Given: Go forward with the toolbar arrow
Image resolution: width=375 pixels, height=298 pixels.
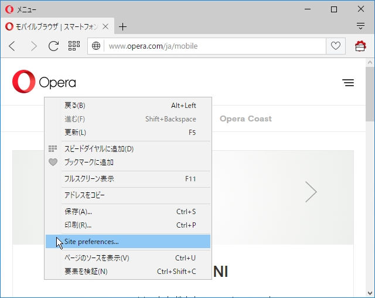Looking at the screenshot, I should (x=34, y=46).
